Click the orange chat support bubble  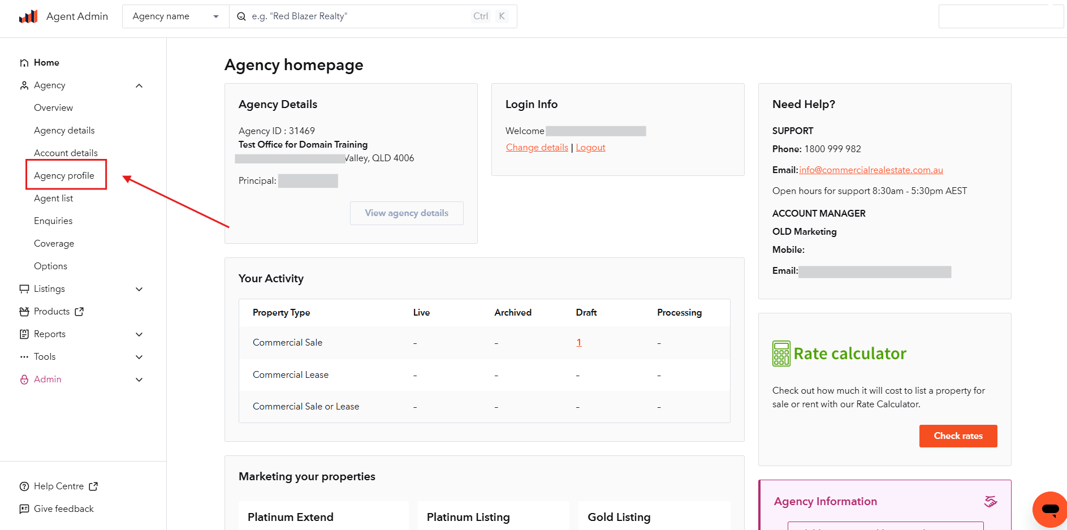1049,509
